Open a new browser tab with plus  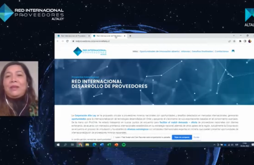(x=130, y=36)
